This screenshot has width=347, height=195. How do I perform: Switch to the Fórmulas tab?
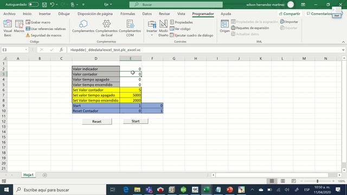point(128,14)
